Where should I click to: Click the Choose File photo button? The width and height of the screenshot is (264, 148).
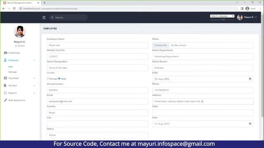coord(160,45)
